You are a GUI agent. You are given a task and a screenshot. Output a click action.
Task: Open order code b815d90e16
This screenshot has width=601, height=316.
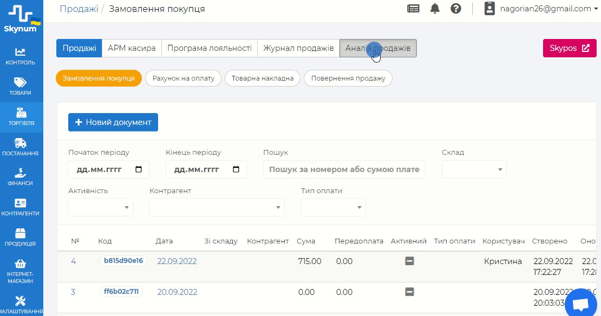123,261
